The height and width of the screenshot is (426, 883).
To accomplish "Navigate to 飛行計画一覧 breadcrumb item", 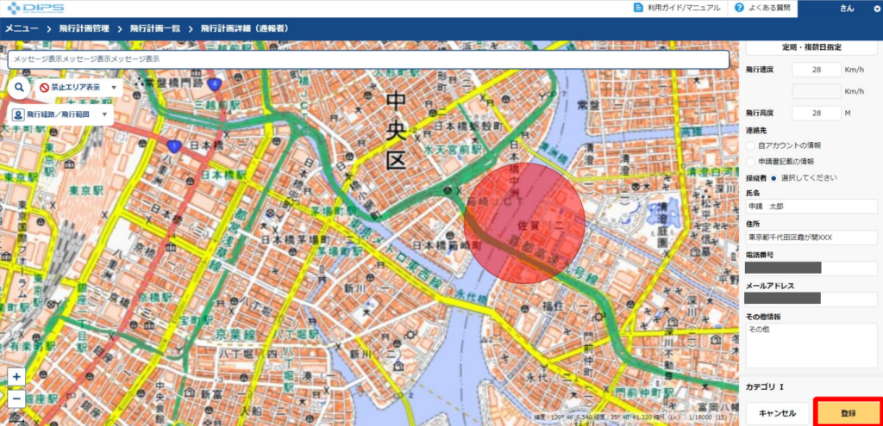I will click(x=154, y=28).
